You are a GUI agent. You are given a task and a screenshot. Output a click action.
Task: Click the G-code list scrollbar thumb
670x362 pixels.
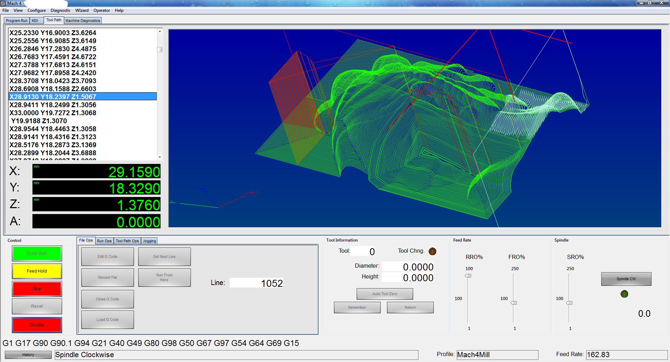tap(160, 49)
